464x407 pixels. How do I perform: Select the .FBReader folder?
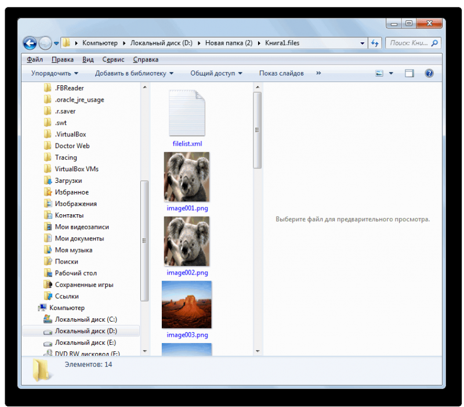pos(69,88)
